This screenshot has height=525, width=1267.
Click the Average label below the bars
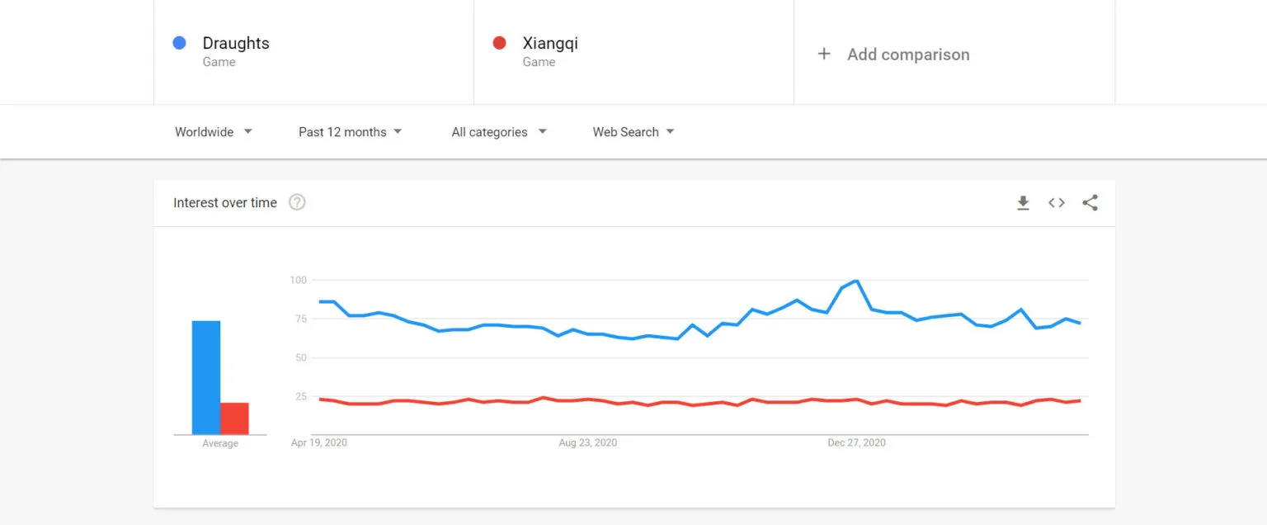pos(219,442)
